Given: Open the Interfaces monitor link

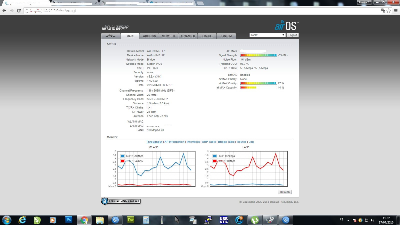Looking at the screenshot, I should pos(193,142).
